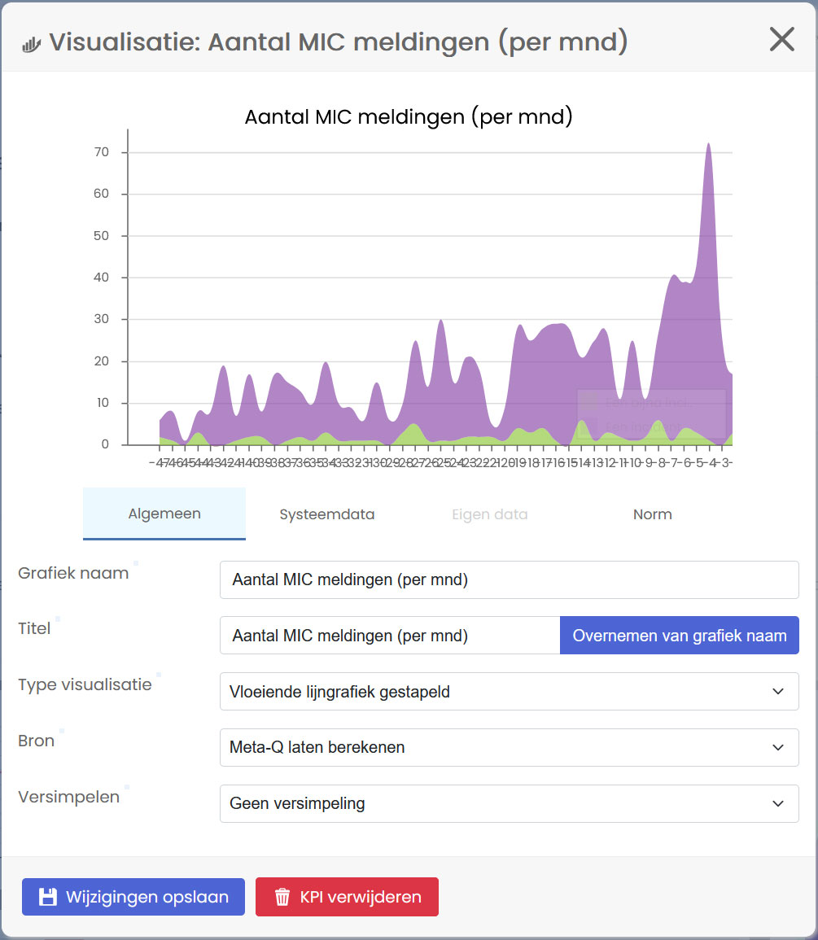The height and width of the screenshot is (940, 818).
Task: Click the Versimpelen label
Action: pyautogui.click(x=69, y=797)
